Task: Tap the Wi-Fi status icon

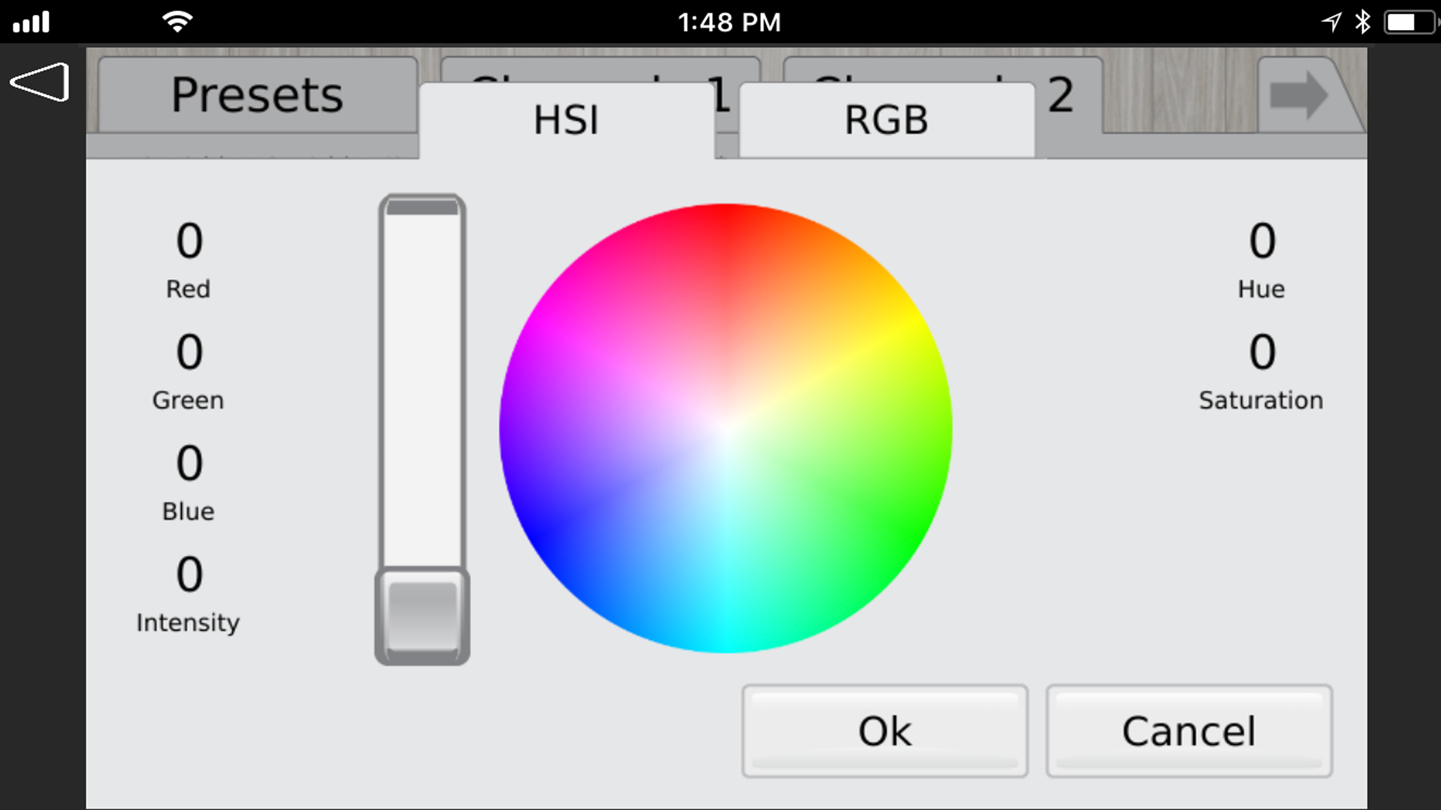Action: [x=178, y=22]
